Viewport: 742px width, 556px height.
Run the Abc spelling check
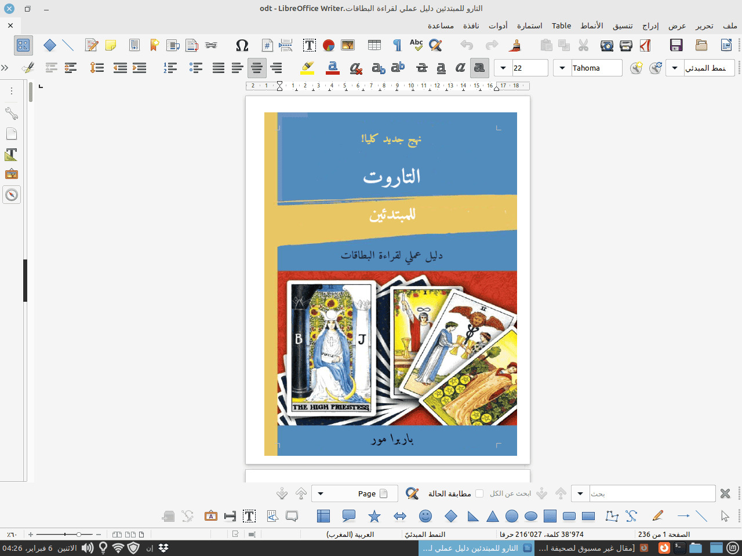pyautogui.click(x=416, y=45)
